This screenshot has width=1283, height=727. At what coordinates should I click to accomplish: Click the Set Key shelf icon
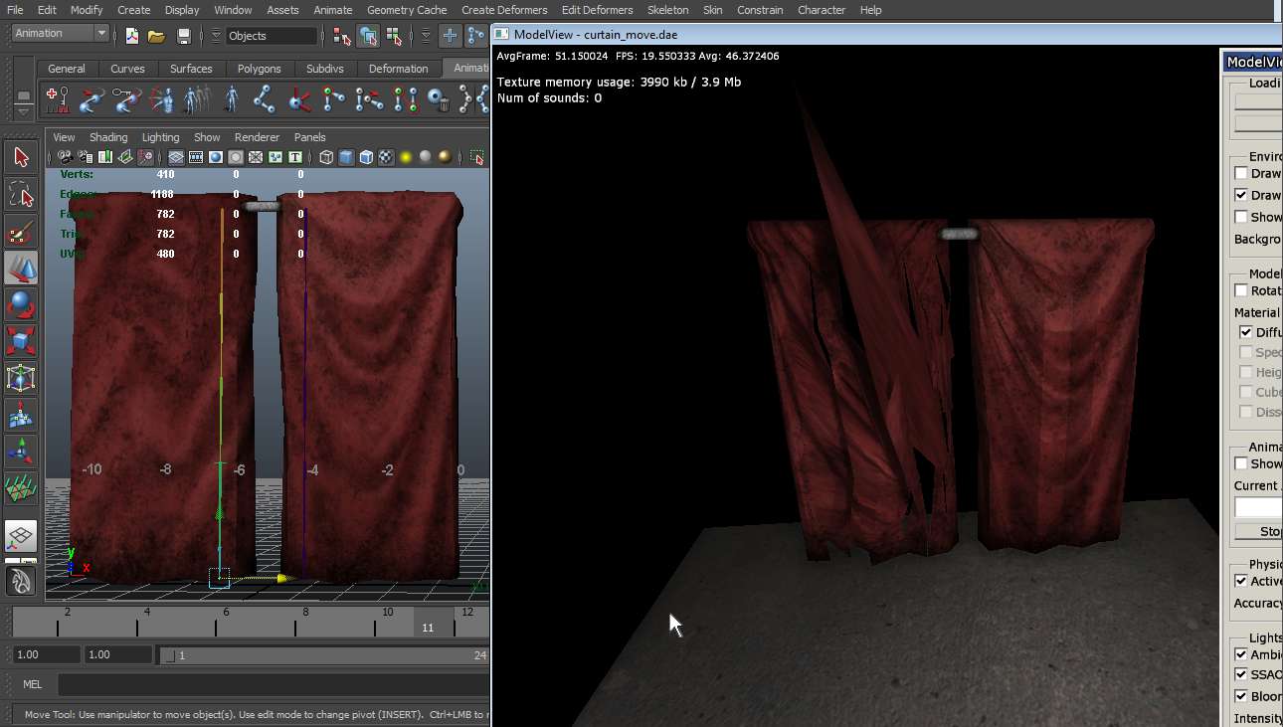[57, 99]
